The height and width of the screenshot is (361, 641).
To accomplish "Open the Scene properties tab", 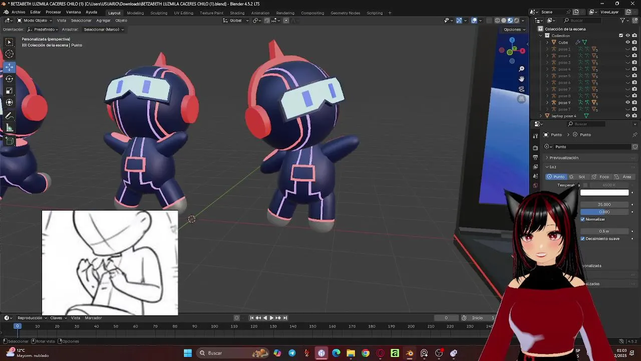I will (x=535, y=176).
